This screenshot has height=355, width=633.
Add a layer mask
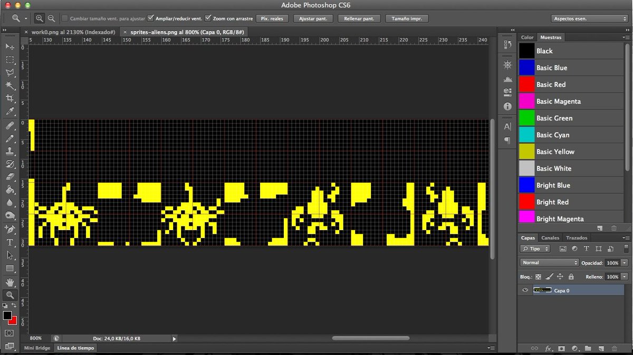(561, 349)
